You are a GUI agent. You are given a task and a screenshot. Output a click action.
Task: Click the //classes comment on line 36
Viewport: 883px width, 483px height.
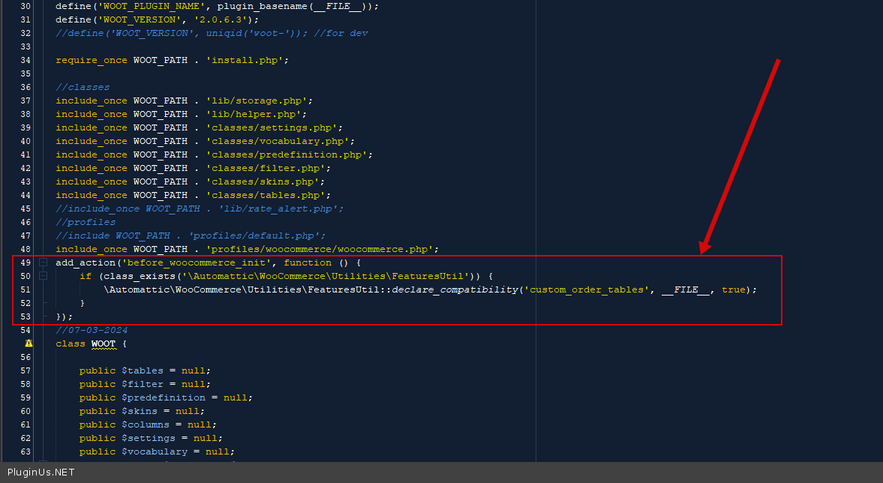coord(83,87)
